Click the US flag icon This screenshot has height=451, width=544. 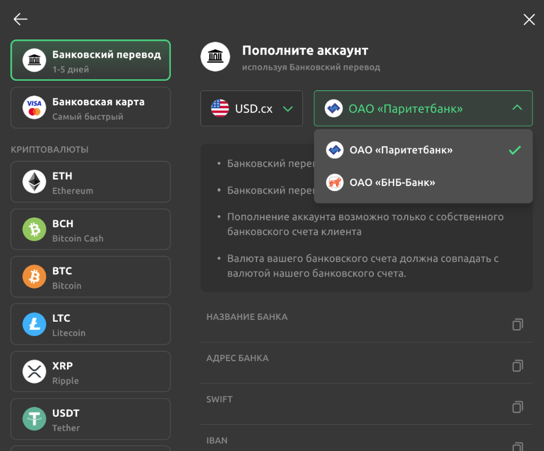pos(220,109)
